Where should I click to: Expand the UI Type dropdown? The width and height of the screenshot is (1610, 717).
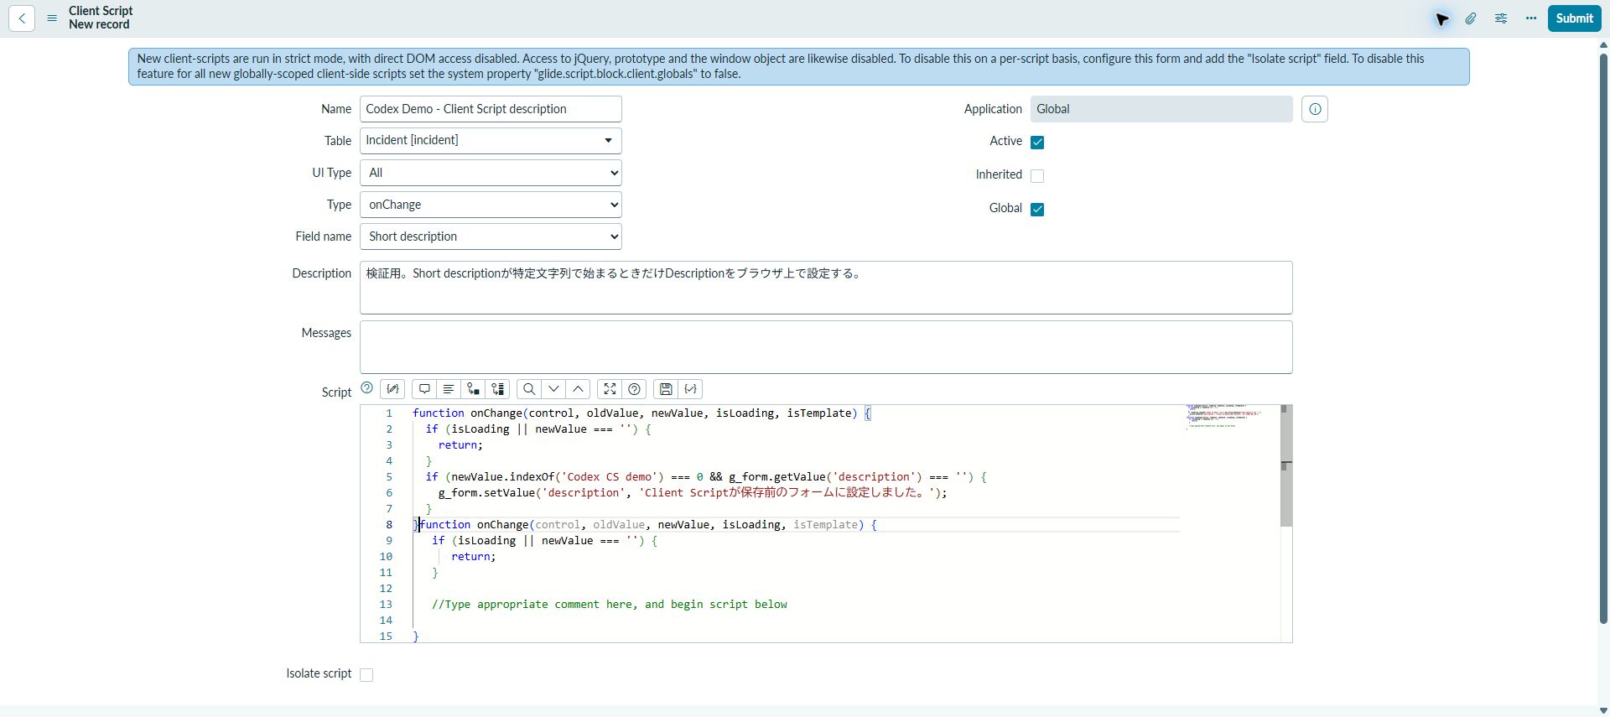pos(491,173)
